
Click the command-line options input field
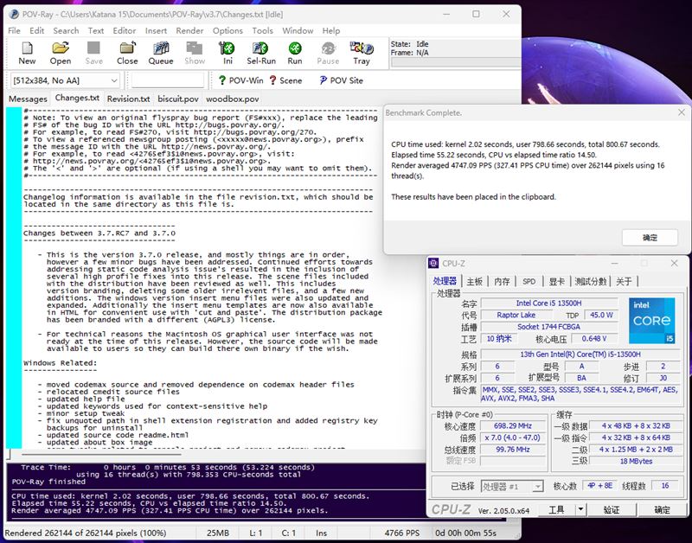(168, 80)
